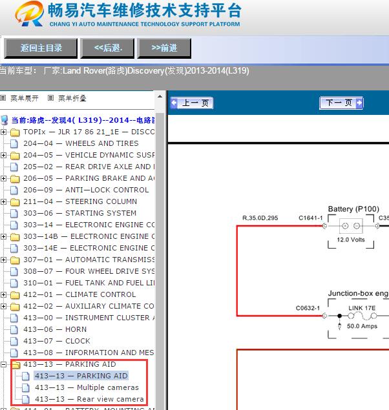Image resolution: width=389 pixels, height=410 pixels.
Task: Click the 307-01 AUTOMATIC TRANSMISSION folder icon
Action: [15, 260]
